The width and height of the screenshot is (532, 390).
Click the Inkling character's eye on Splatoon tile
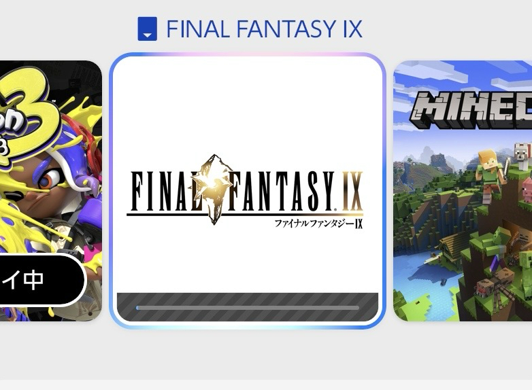pos(51,179)
